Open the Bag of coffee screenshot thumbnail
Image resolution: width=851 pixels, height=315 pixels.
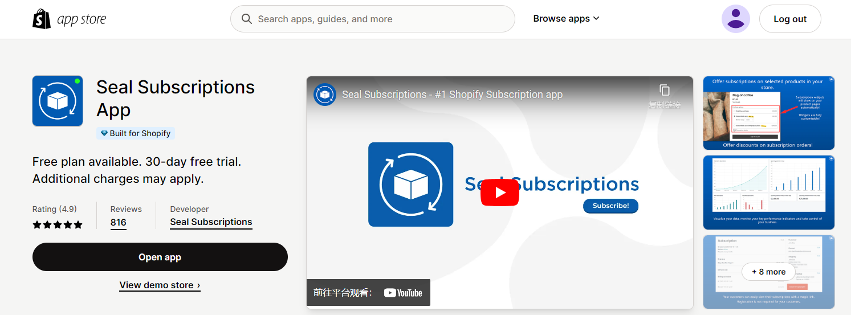tap(769, 113)
